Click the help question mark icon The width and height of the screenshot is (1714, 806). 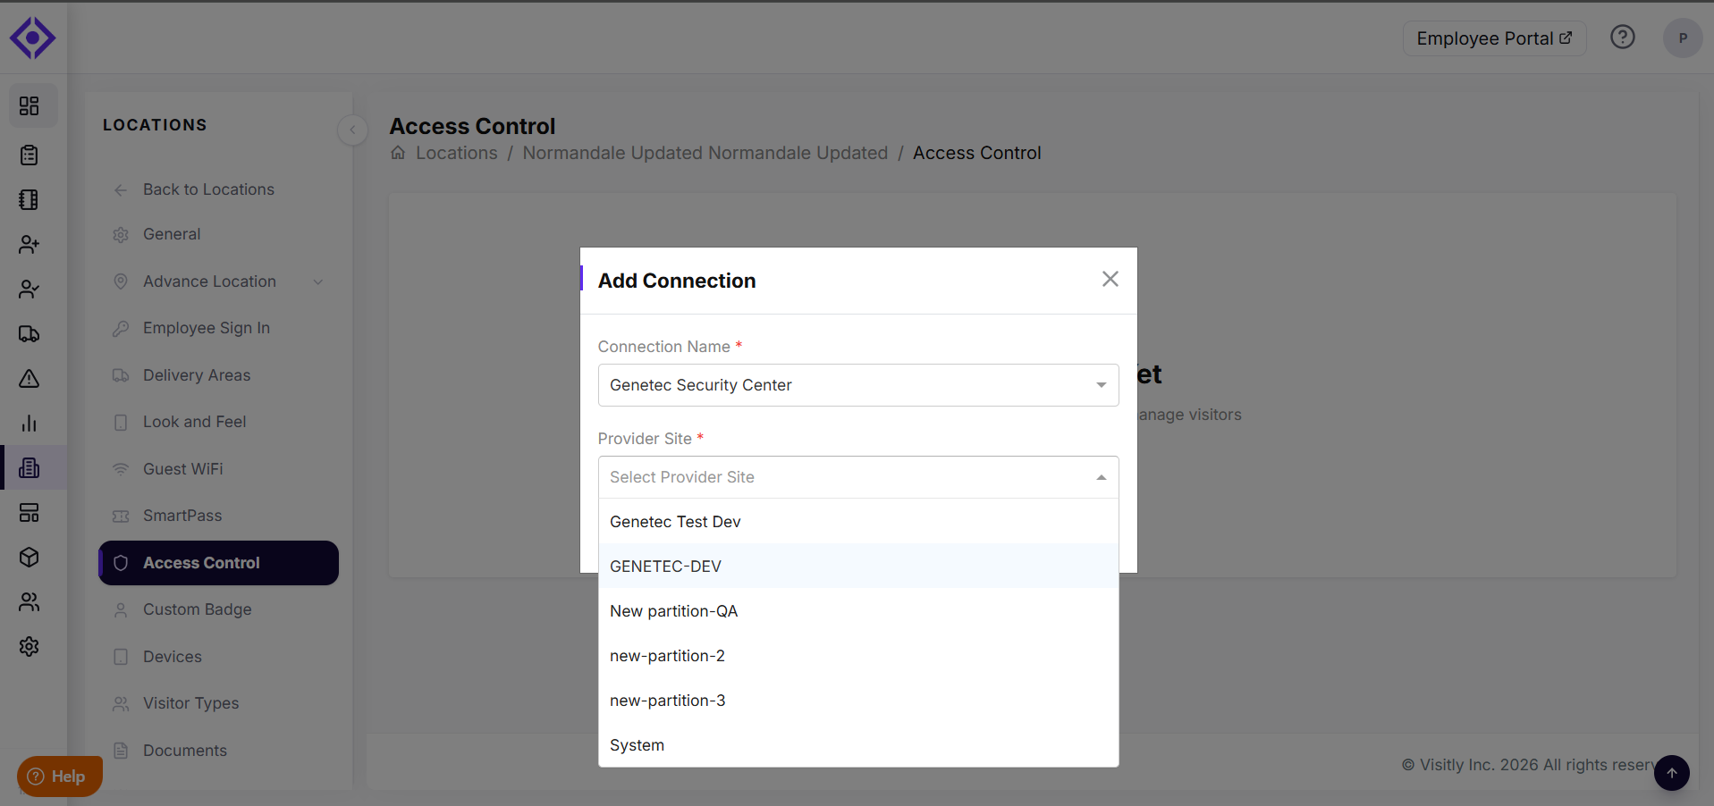click(1622, 38)
